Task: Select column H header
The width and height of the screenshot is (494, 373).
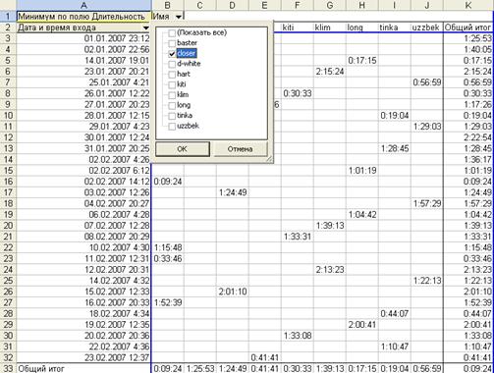Action: (x=362, y=5)
